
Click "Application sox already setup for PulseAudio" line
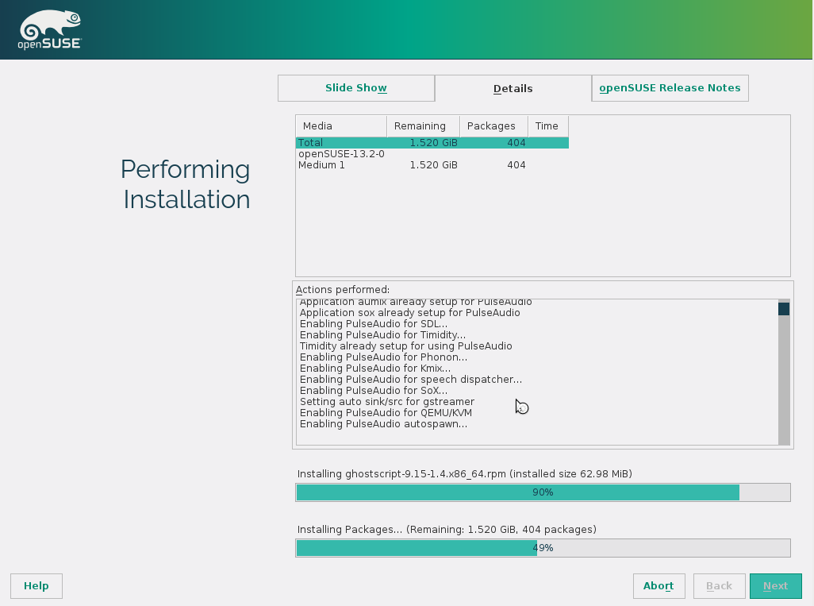409,313
